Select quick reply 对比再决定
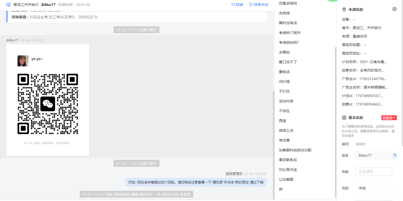The image size is (403, 201). tap(288, 170)
